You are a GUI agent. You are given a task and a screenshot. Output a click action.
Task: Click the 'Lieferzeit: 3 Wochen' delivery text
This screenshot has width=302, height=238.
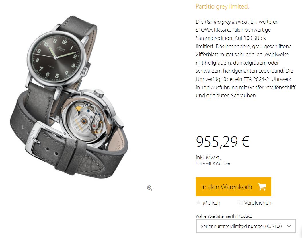[213, 164]
